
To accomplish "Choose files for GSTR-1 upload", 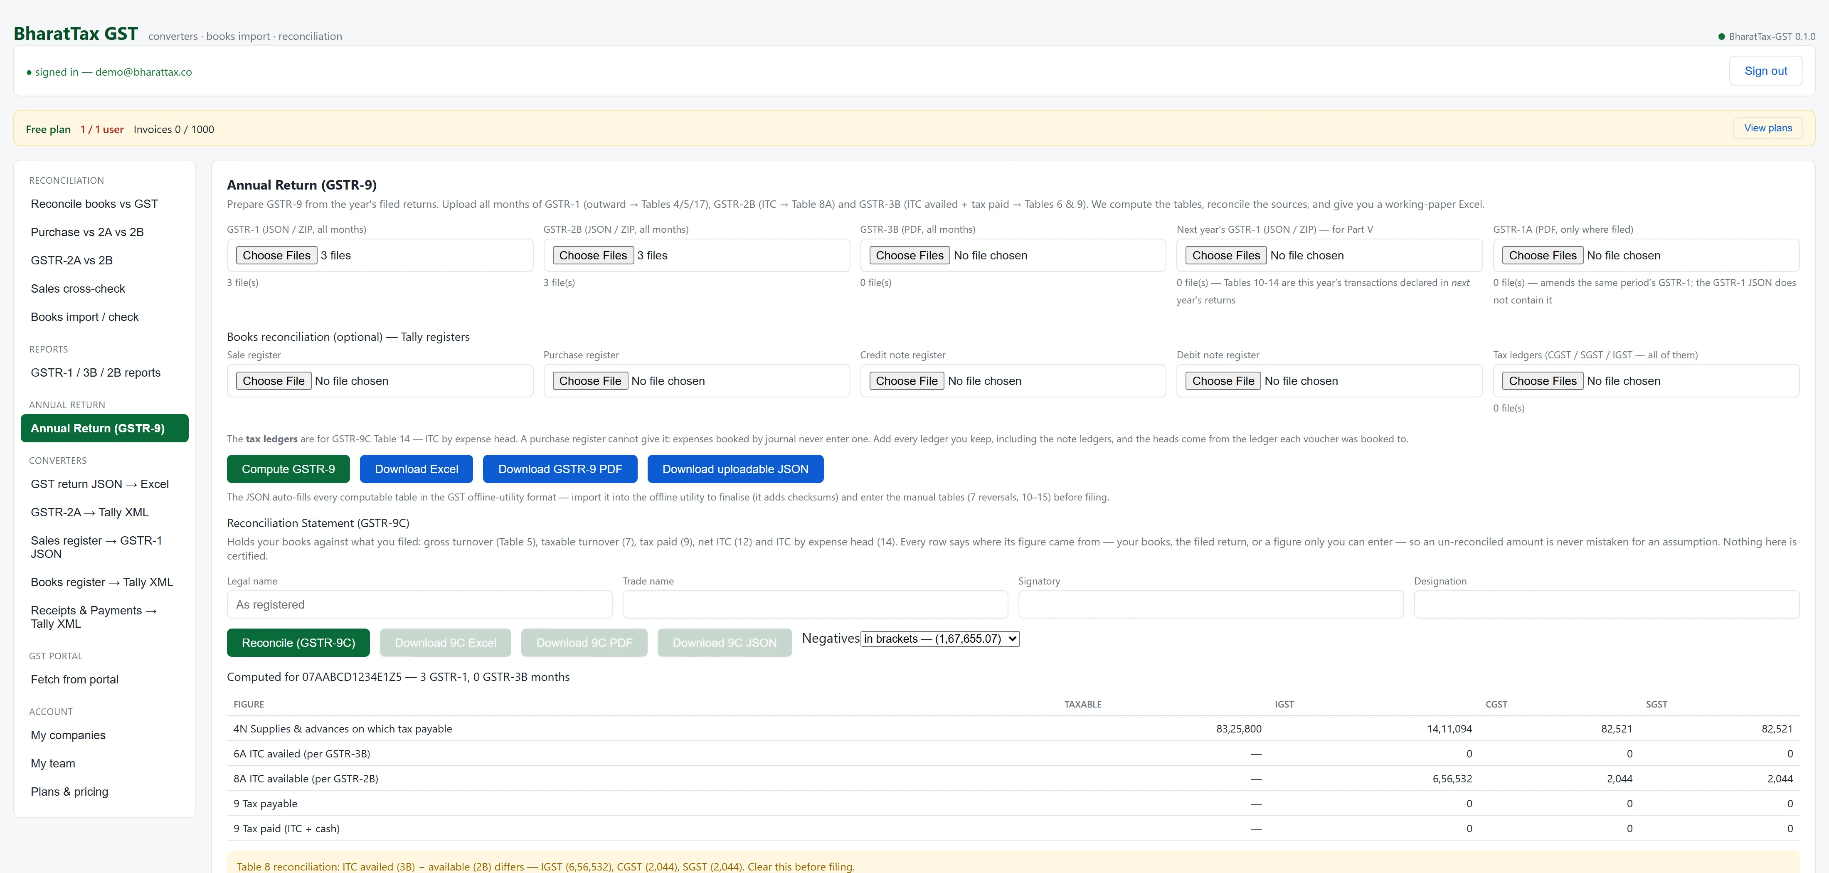I will pyautogui.click(x=276, y=256).
